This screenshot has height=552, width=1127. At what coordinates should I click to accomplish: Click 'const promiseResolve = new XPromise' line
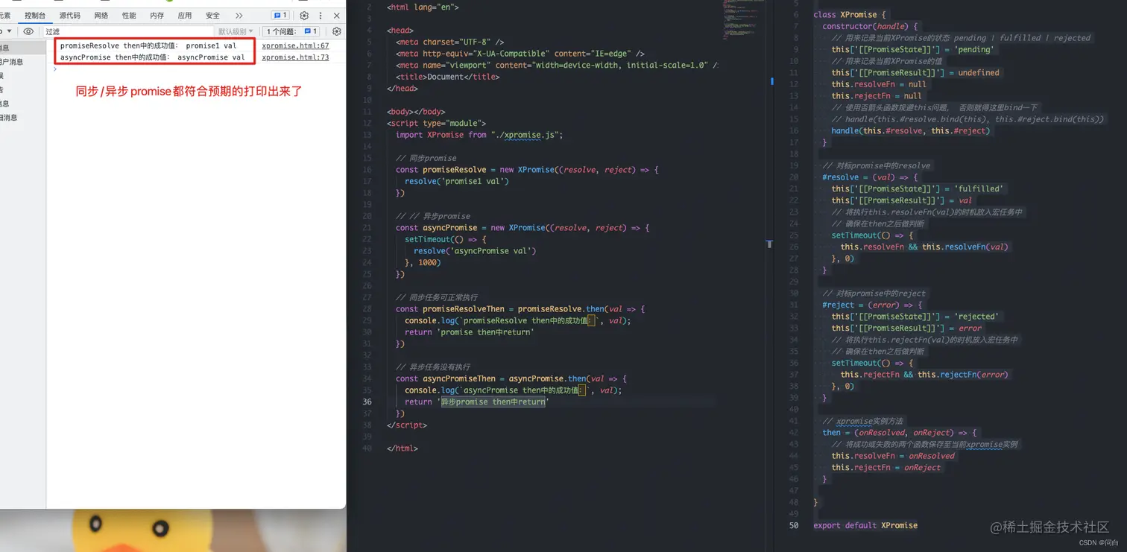pos(527,170)
